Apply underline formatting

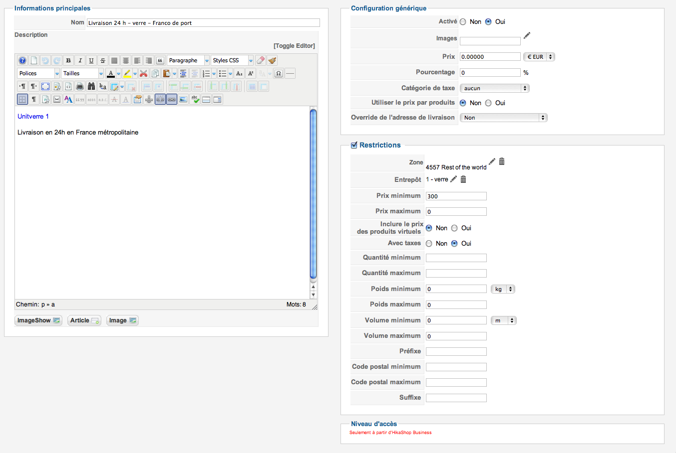tap(91, 60)
